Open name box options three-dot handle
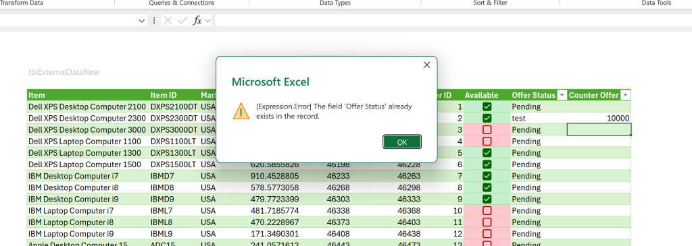 [x=153, y=20]
